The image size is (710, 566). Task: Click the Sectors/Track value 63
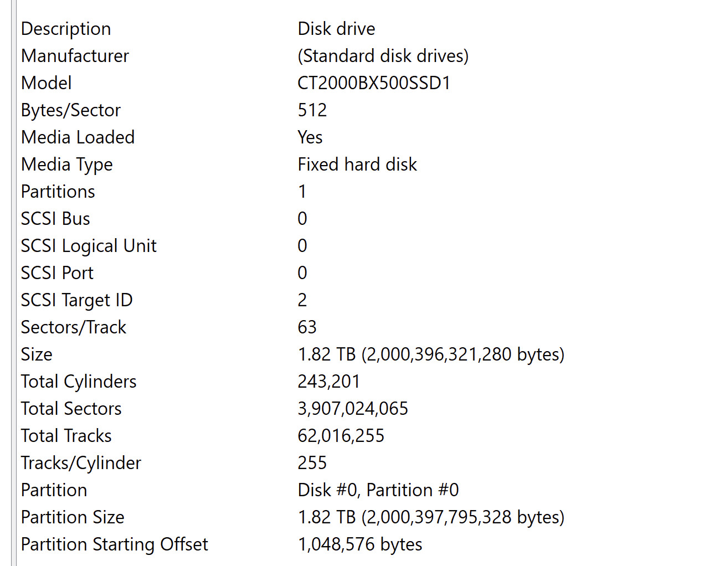(307, 327)
